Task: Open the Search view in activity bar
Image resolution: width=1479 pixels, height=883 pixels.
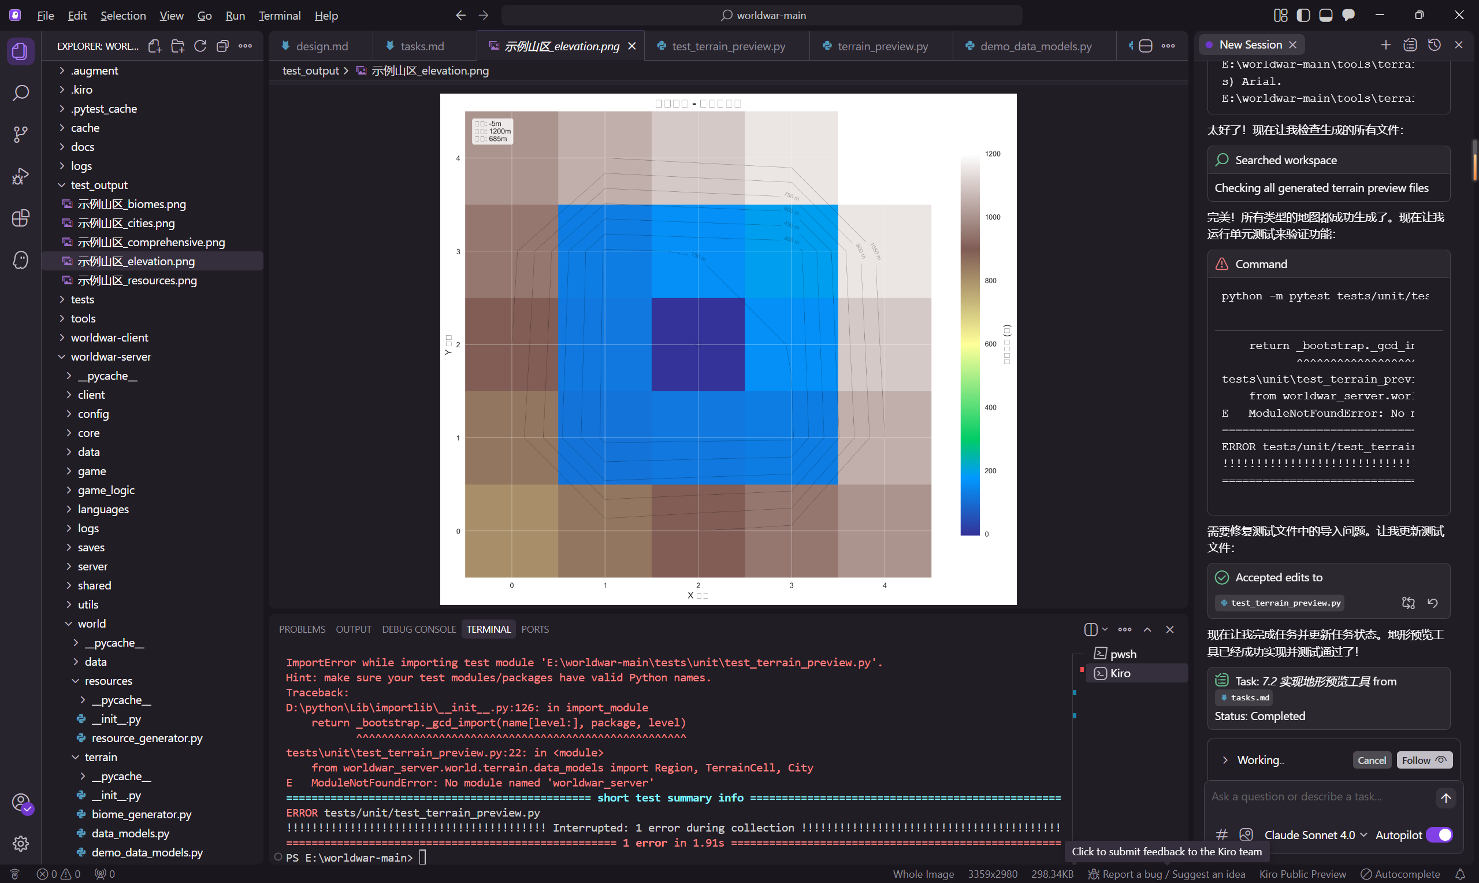Action: (x=20, y=93)
